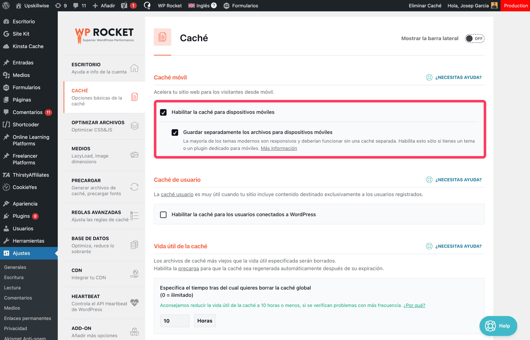
Task: Open Generales settings submenu
Action: pyautogui.click(x=15, y=267)
